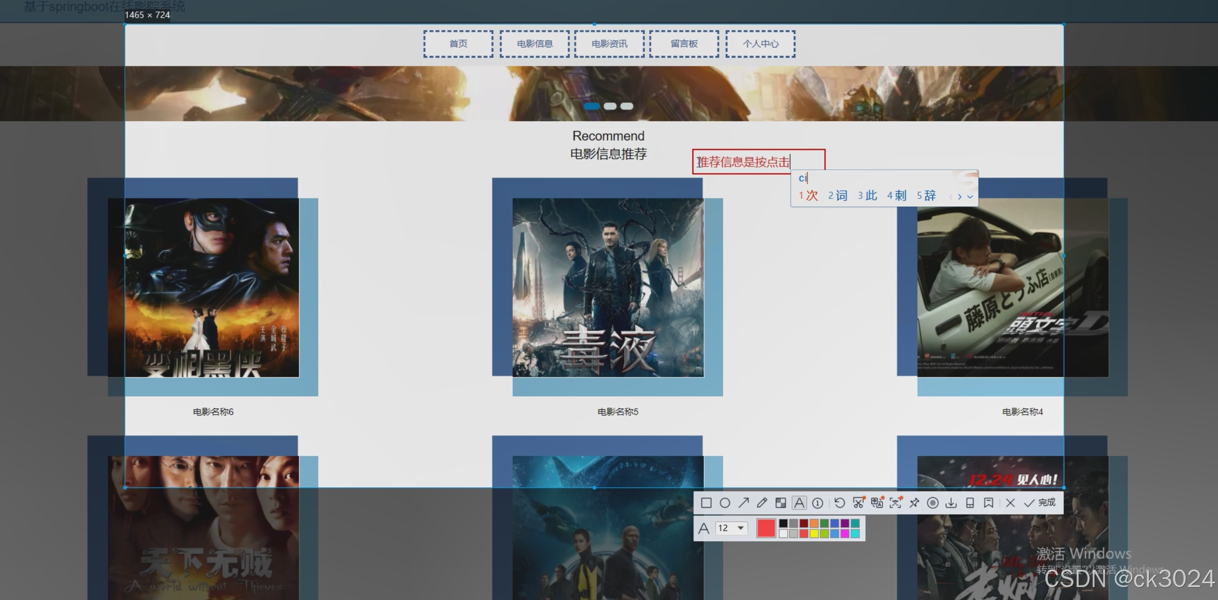Open the 頭文字D movie poster

1013,288
